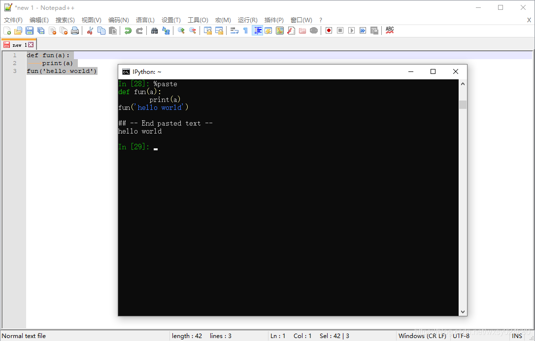Screen dimensions: 535x341
Task: Click the Cut scissors icon
Action: pos(90,31)
